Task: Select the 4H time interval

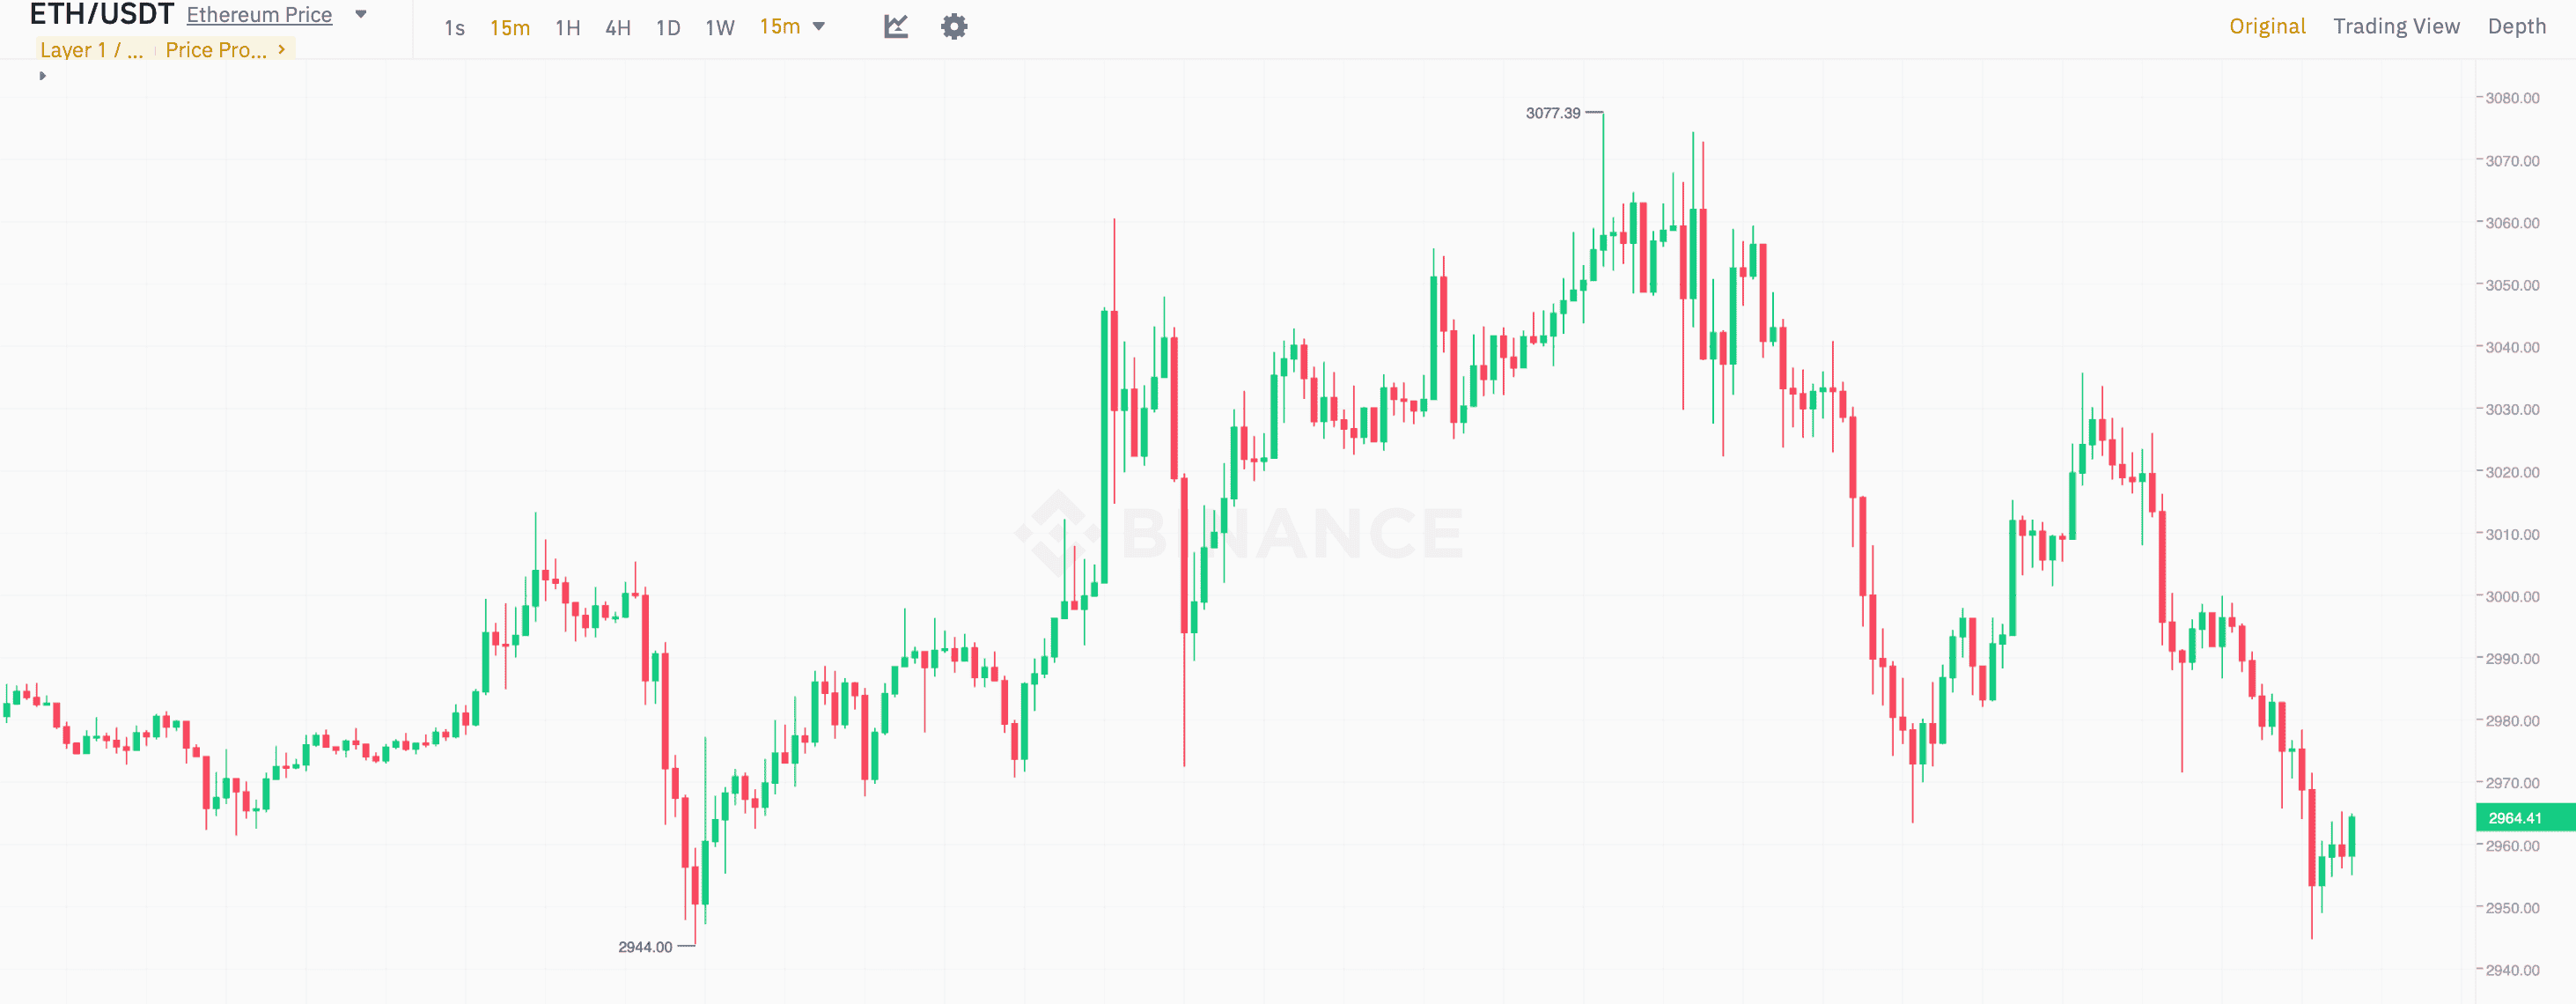Action: point(617,28)
